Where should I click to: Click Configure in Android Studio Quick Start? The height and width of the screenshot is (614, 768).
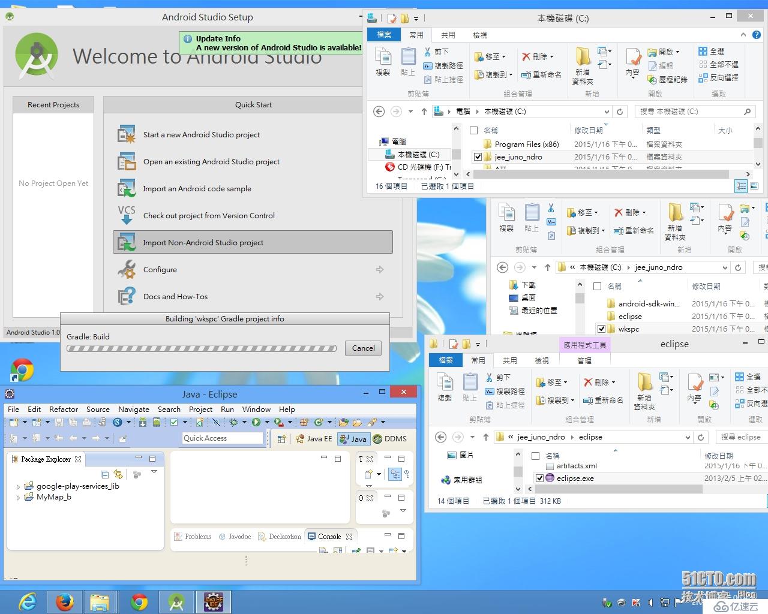tap(253, 270)
